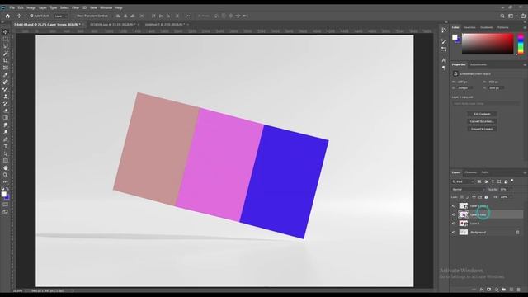Select the Gradient tool

coord(6,118)
